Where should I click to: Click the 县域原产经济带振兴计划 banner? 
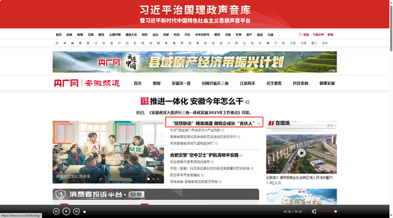(x=195, y=62)
